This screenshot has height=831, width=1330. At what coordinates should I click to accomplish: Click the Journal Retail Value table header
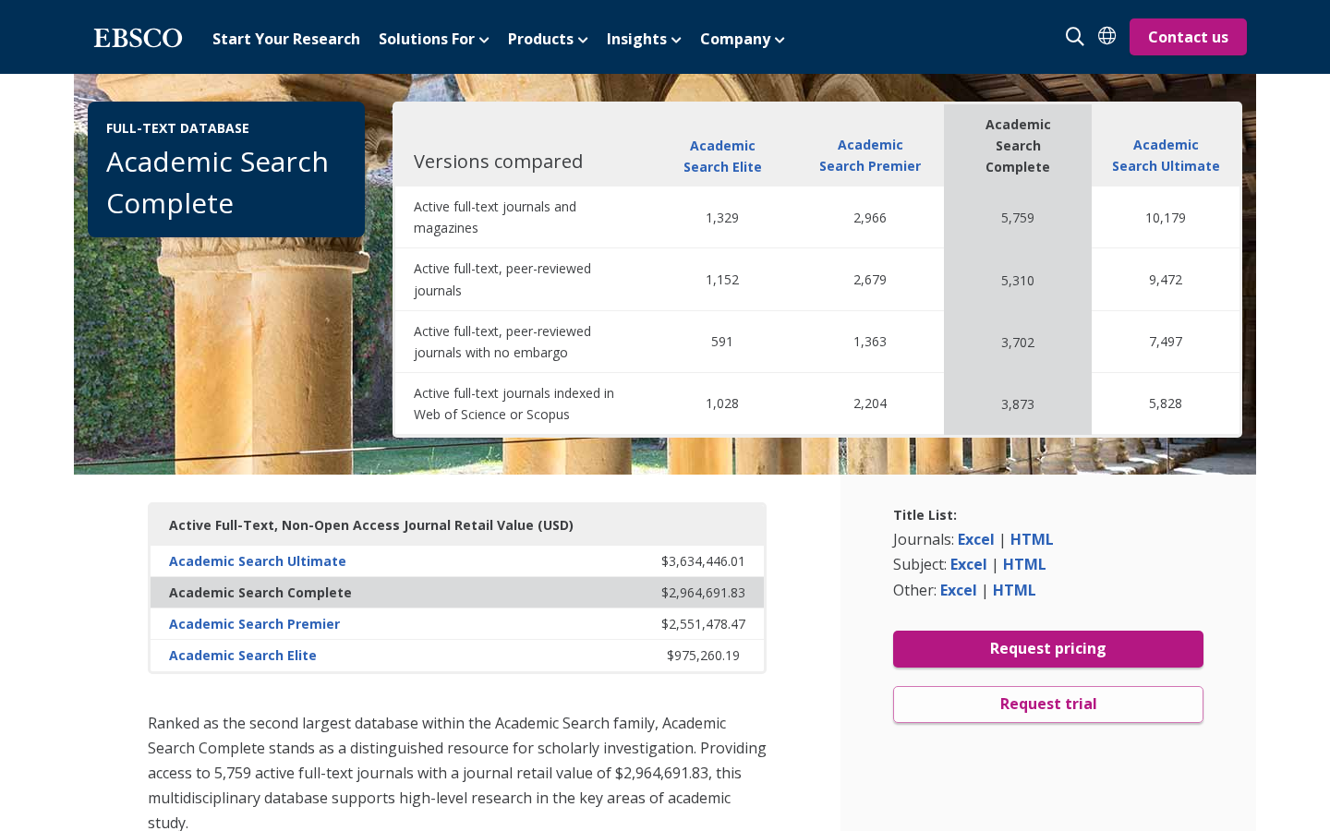pos(371,525)
